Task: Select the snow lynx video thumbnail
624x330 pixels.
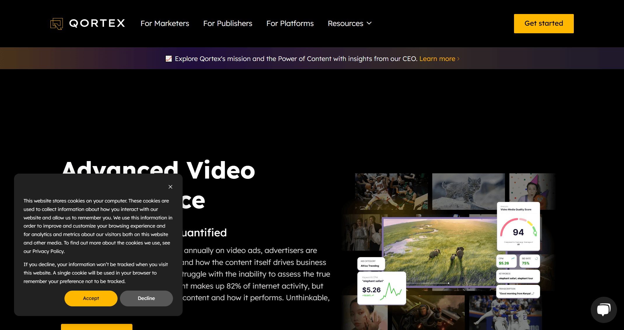Action: point(468,191)
